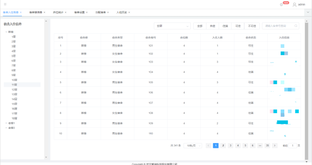Click the 入住信息 column header

tap(284, 38)
